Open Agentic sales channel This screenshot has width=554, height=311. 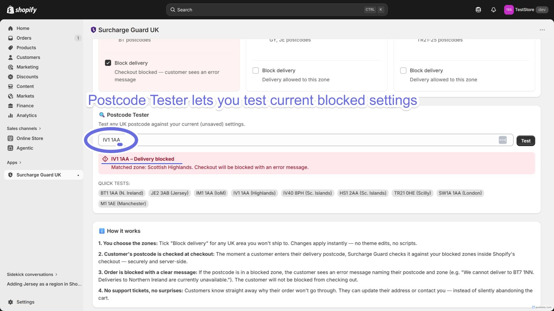[x=25, y=148]
